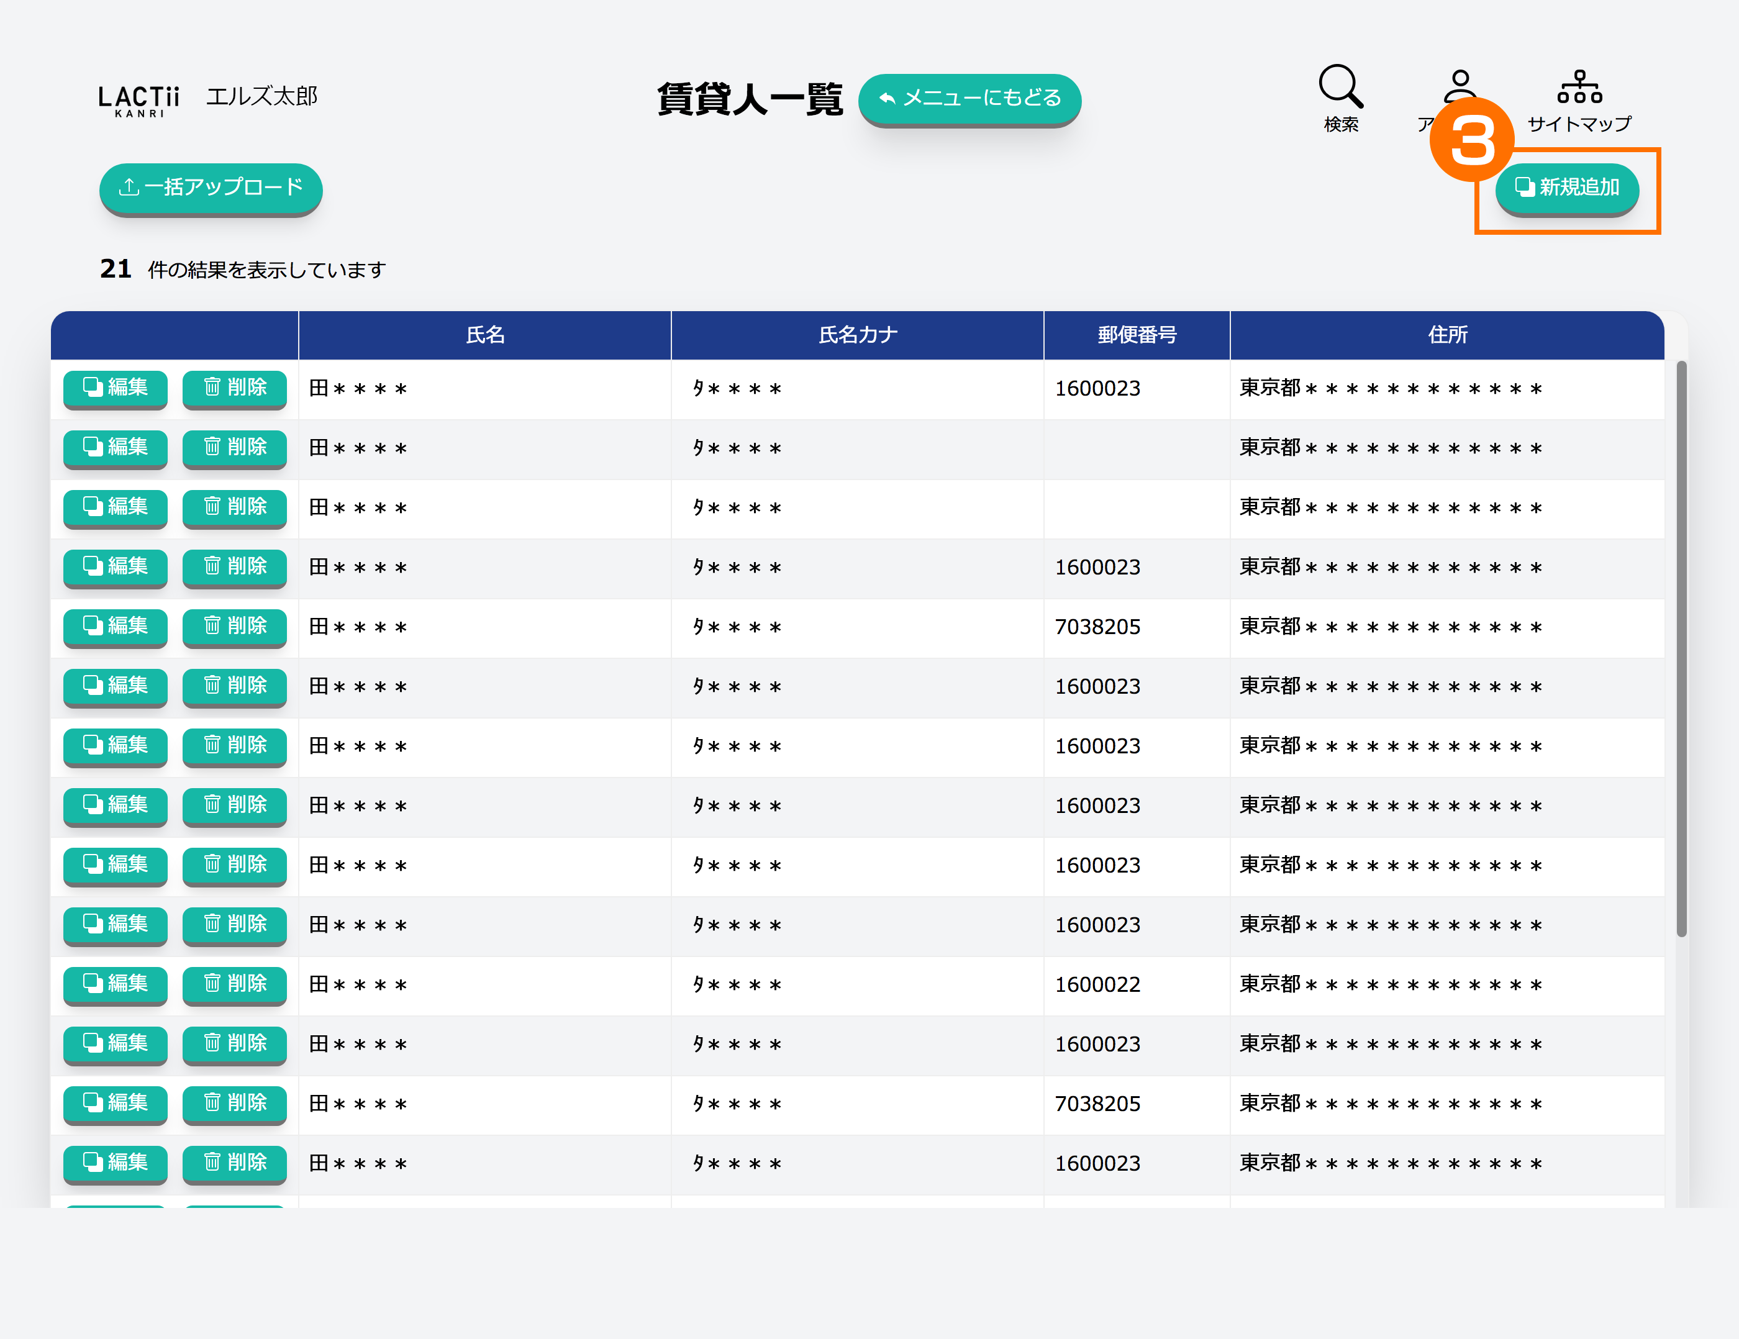Click the 一括アップロード button

(211, 188)
